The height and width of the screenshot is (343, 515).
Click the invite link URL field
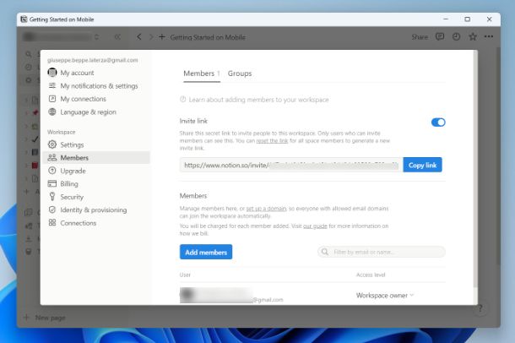tap(291, 165)
